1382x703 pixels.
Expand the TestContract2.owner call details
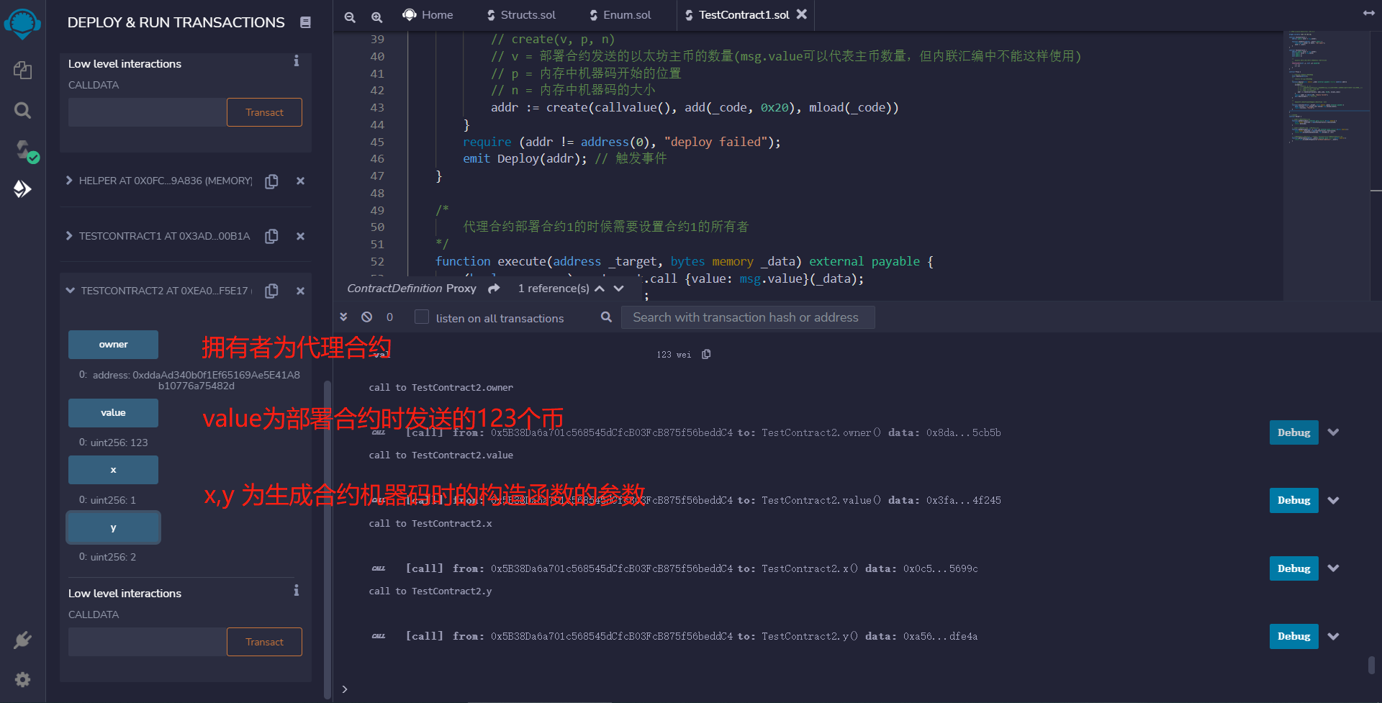(x=1333, y=432)
